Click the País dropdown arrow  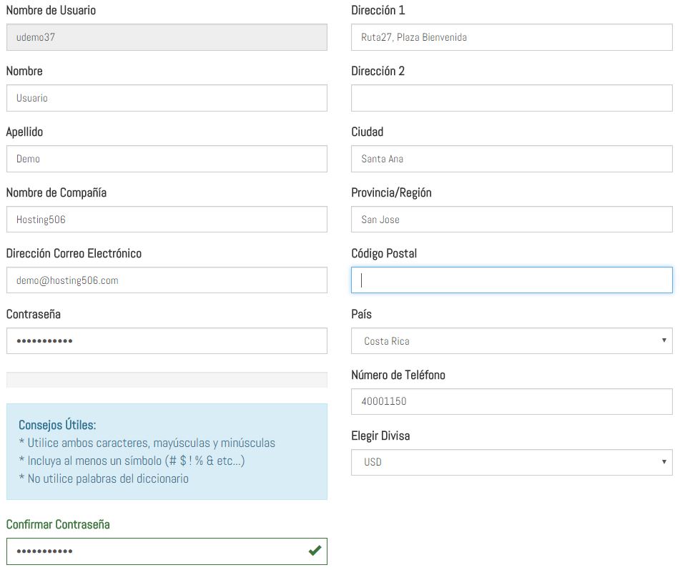[x=664, y=340]
